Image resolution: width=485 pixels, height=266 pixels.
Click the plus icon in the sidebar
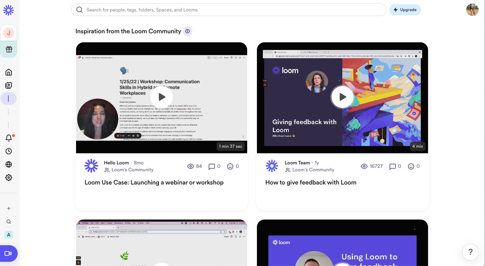pos(9,208)
